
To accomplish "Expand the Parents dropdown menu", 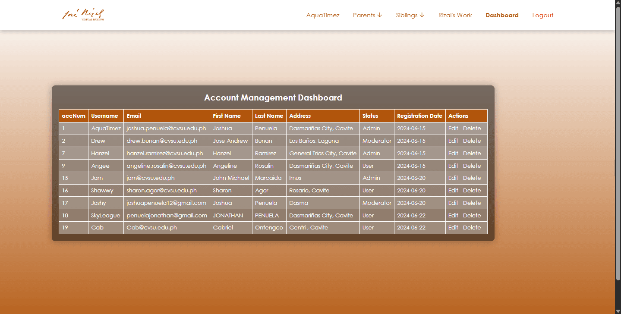I will pos(368,15).
